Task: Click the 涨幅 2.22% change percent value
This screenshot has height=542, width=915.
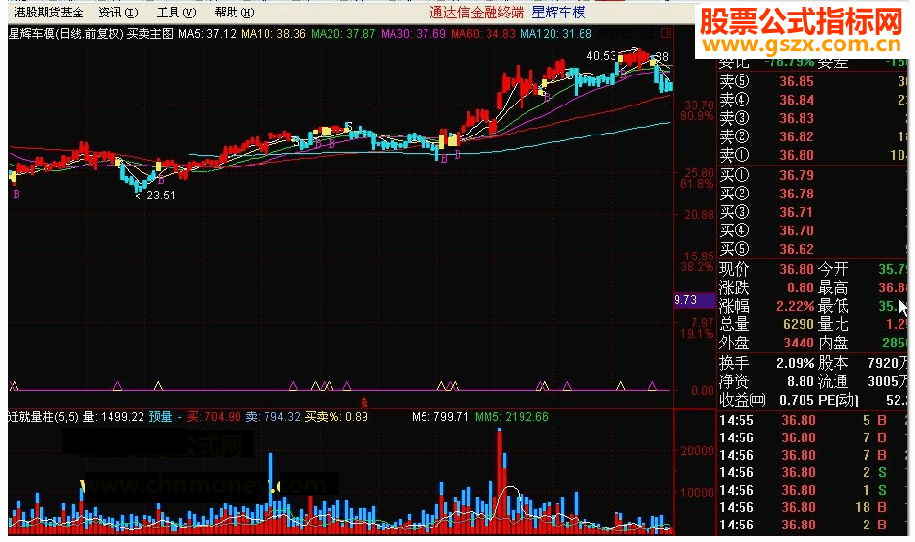Action: [x=796, y=306]
